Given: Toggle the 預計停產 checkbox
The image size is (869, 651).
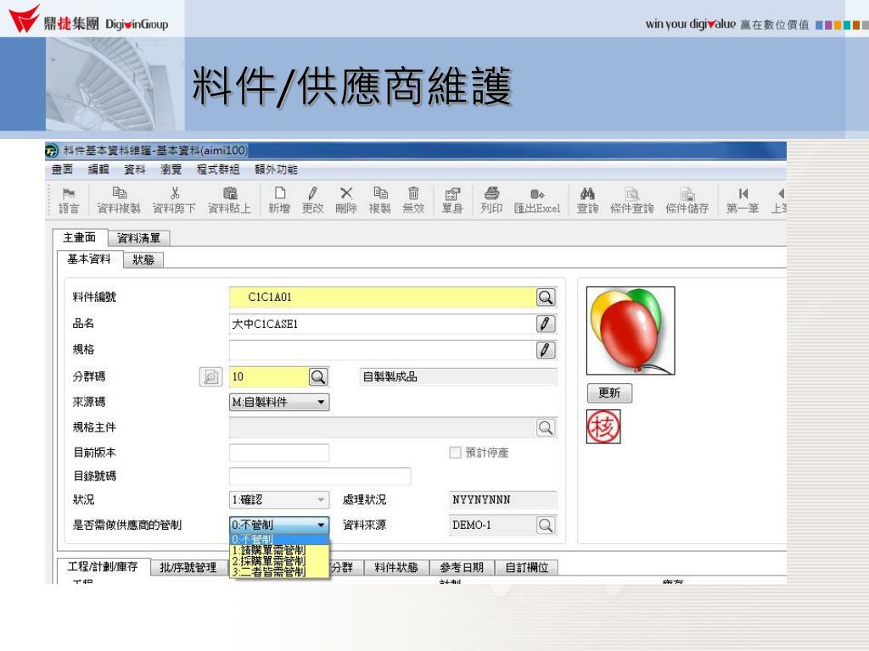Looking at the screenshot, I should [x=455, y=453].
